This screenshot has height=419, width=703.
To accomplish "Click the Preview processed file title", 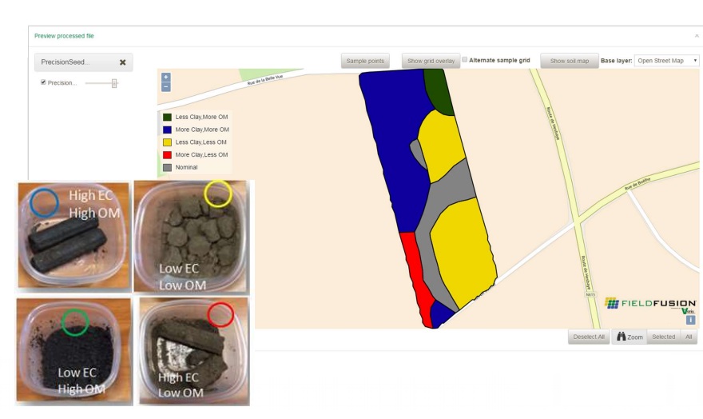I will pyautogui.click(x=64, y=36).
